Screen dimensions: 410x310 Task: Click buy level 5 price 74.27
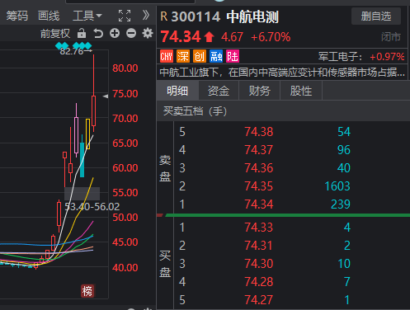point(259,300)
